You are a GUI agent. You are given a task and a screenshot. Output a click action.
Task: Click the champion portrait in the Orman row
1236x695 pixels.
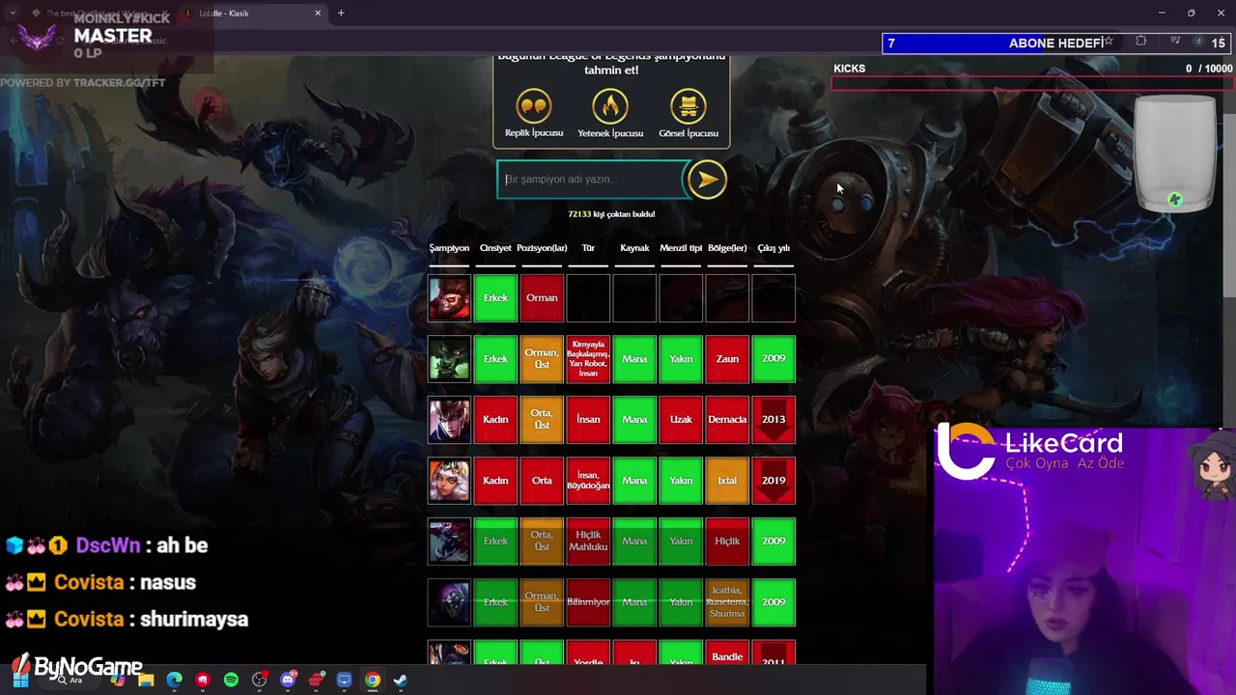pos(449,298)
